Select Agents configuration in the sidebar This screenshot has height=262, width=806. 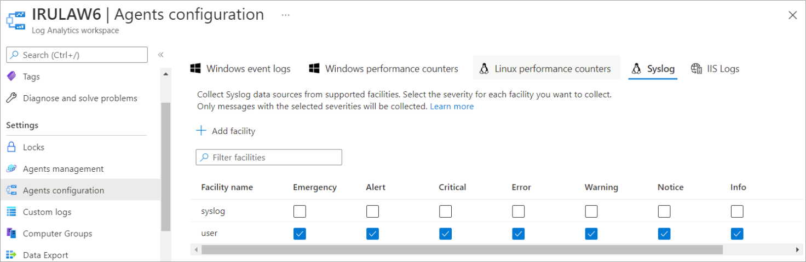(x=63, y=190)
